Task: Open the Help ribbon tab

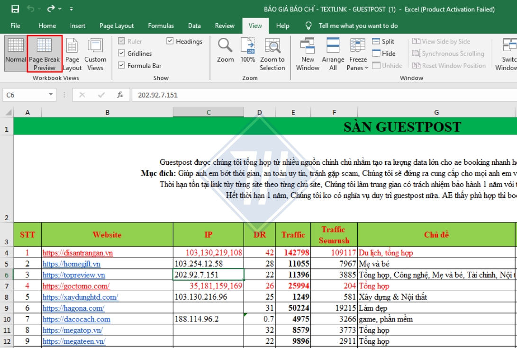Action: coord(282,26)
